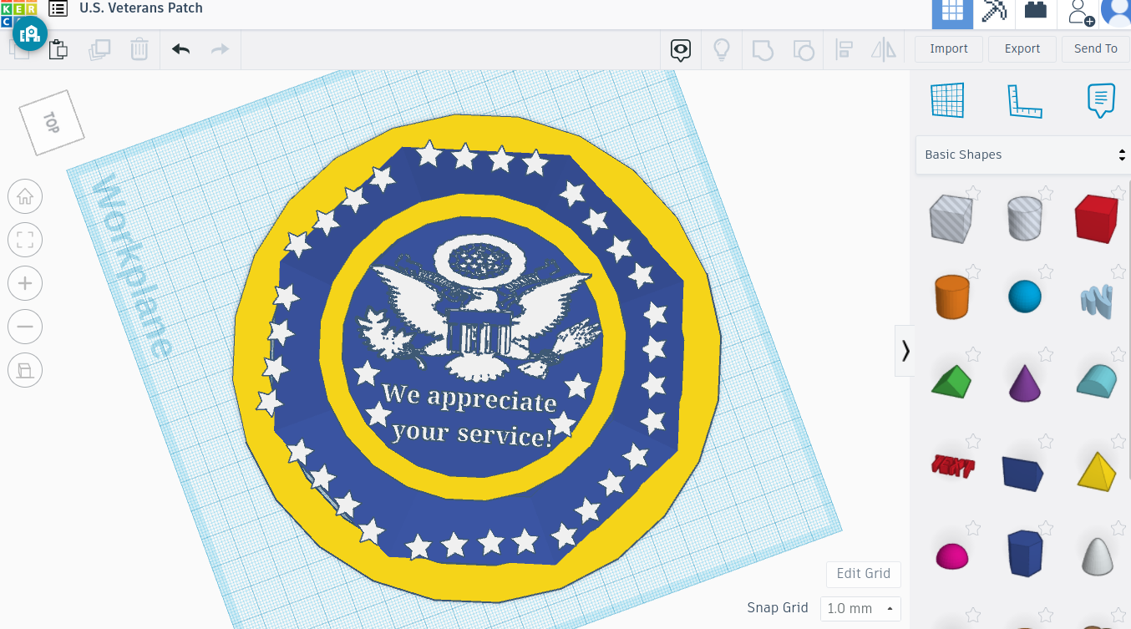Click the Send To button
Viewport: 1131px width, 629px height.
1096,48
